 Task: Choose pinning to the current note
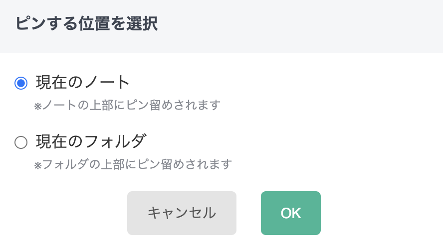tap(21, 83)
